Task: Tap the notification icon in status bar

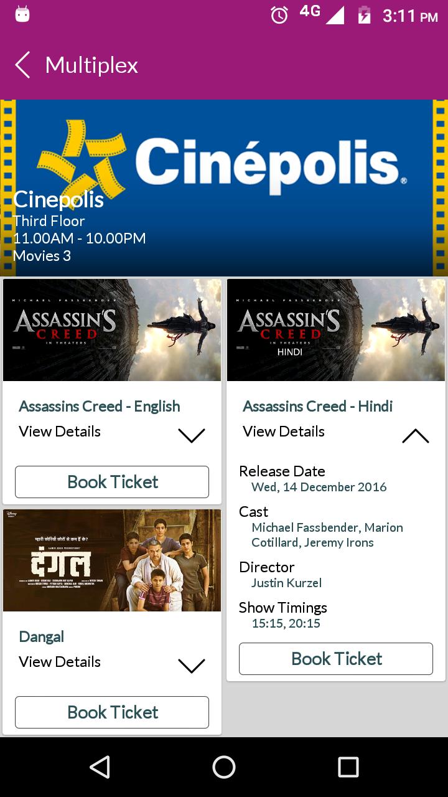Action: (22, 14)
